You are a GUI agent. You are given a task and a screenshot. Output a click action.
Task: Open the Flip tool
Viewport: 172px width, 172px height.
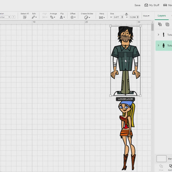62,17
